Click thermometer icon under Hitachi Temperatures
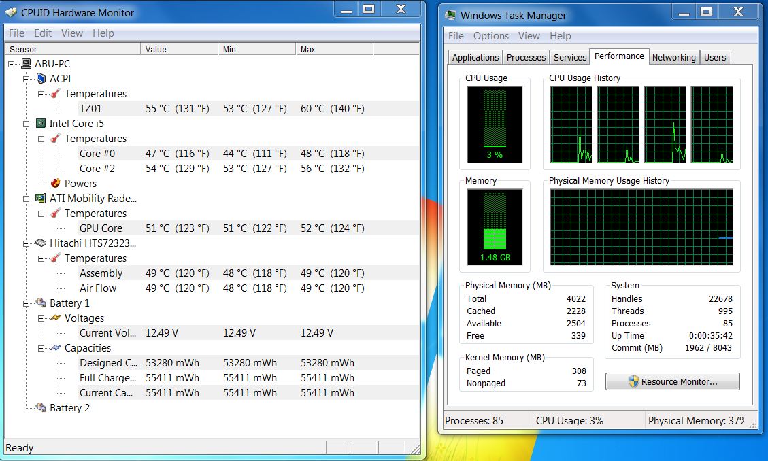Viewport: 768px width, 461px height. tap(56, 258)
